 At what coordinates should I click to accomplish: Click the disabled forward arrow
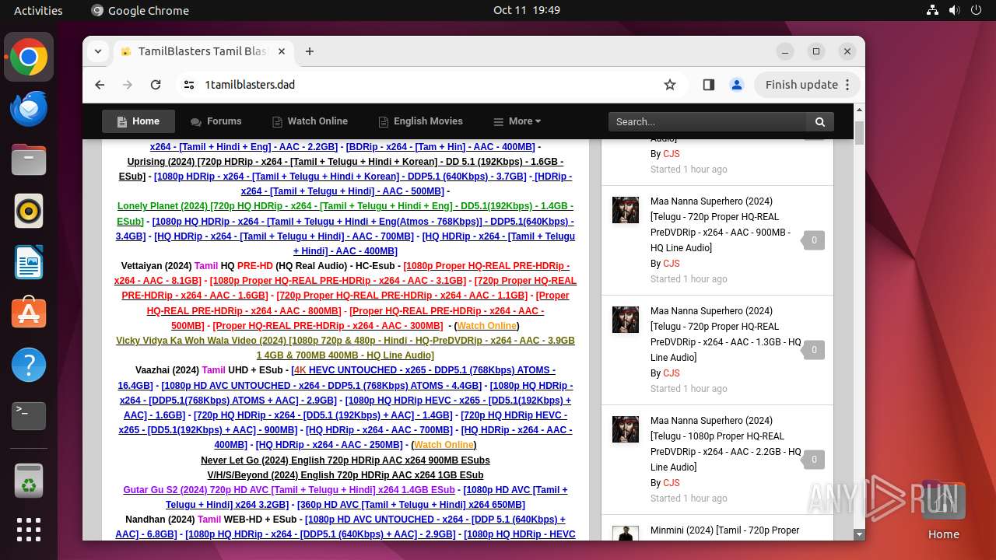128,85
